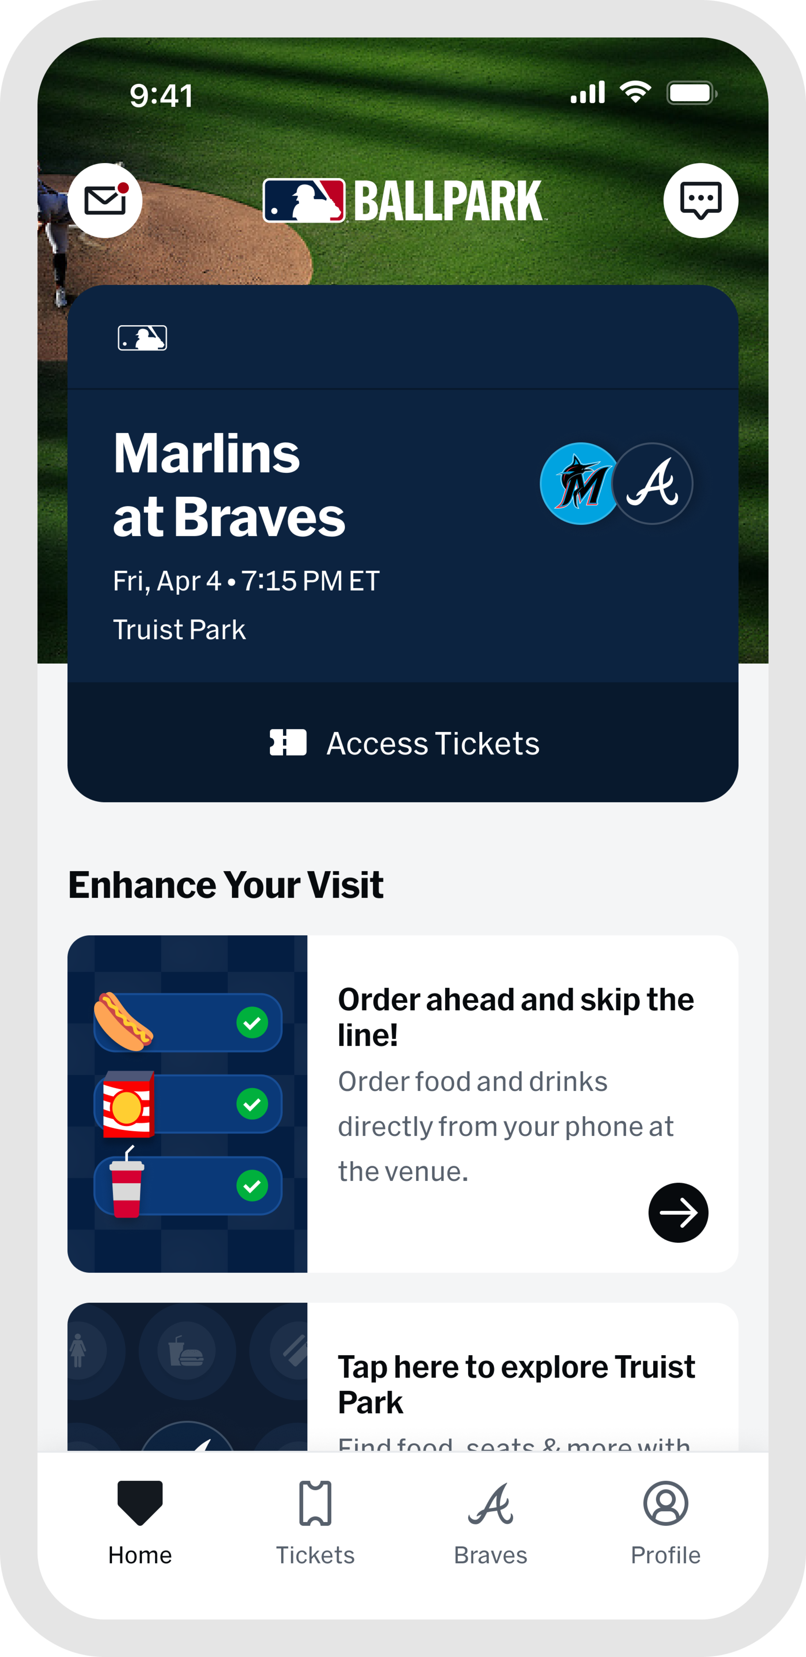
Task: Open the mail inbox icon
Action: pos(105,201)
